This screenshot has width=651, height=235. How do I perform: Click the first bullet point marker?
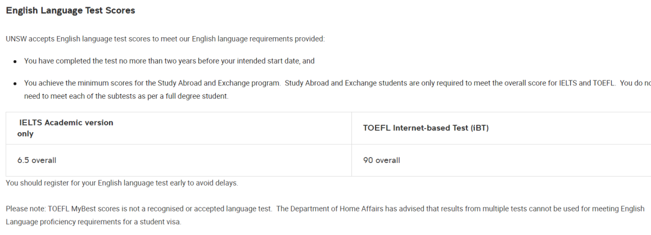pos(15,62)
